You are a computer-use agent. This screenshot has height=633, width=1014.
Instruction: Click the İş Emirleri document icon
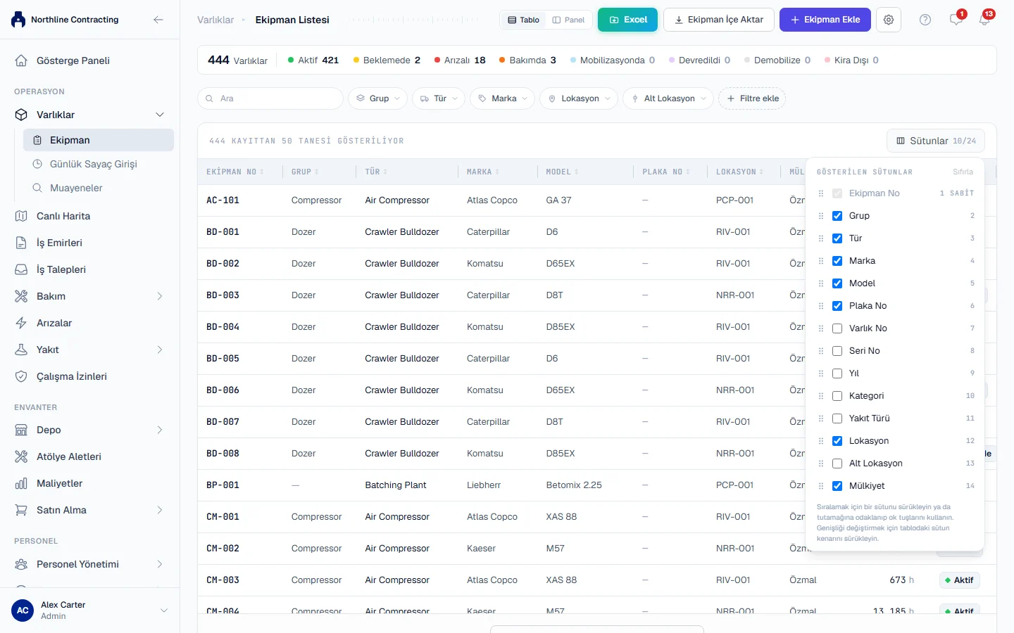pyautogui.click(x=21, y=243)
